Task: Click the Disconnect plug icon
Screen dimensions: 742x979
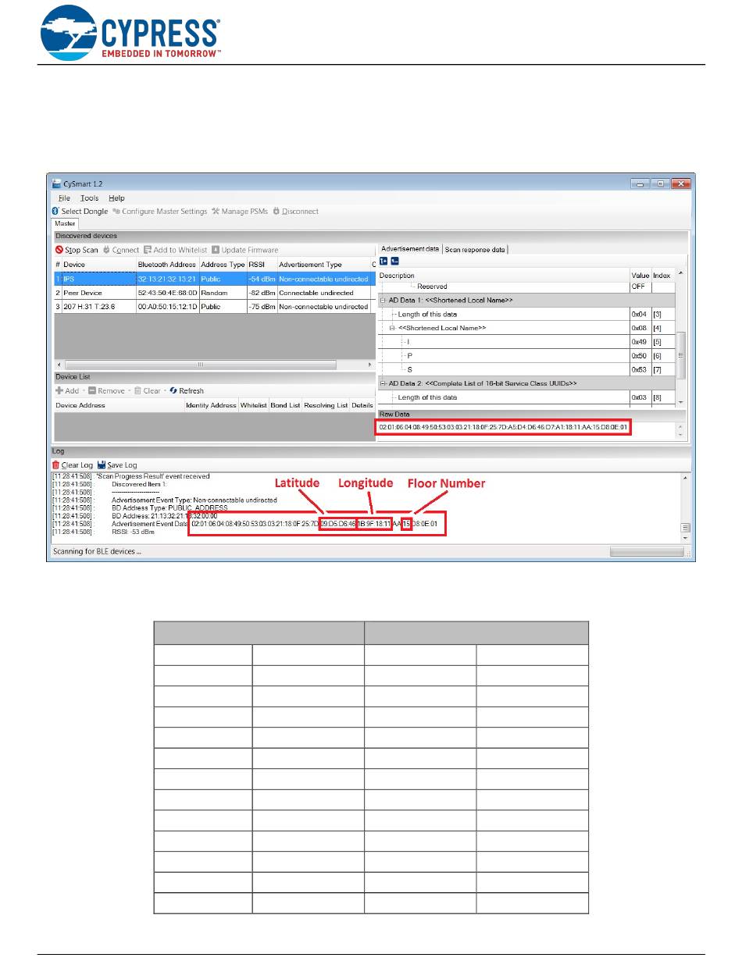Action: point(276,212)
